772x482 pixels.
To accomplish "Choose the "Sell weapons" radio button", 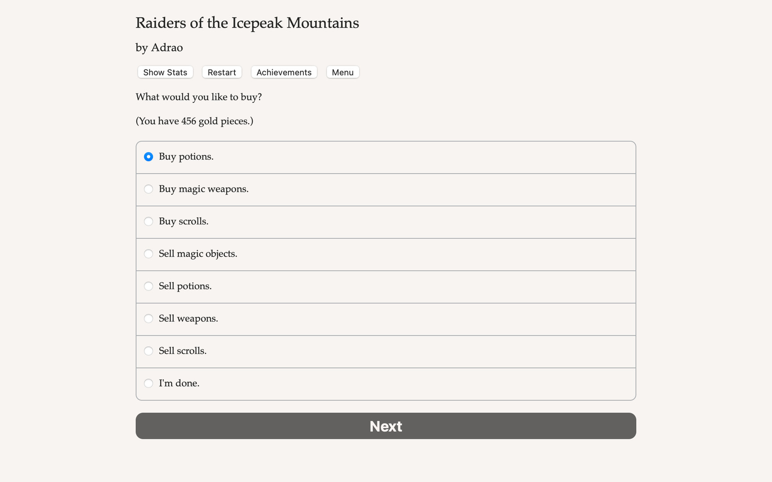I will [x=148, y=319].
